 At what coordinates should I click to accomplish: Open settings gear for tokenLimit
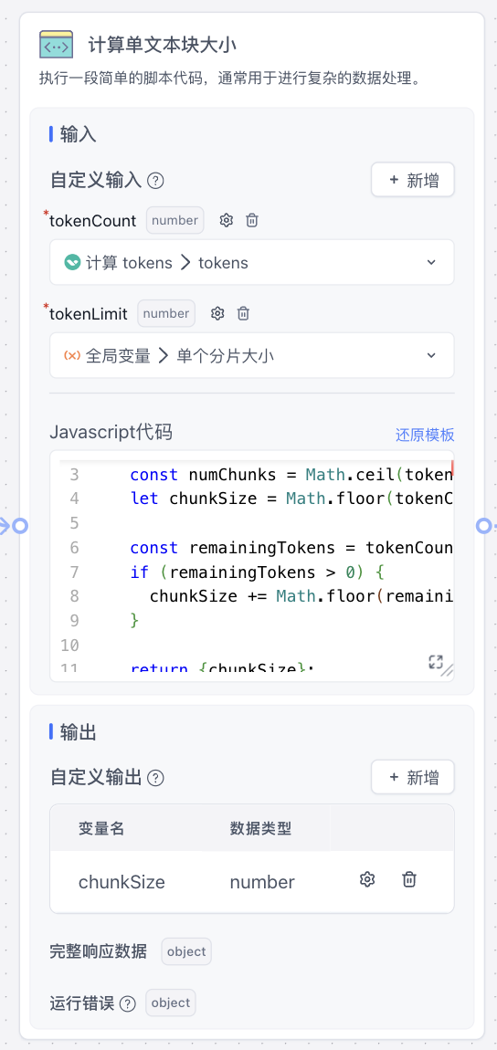(x=217, y=313)
